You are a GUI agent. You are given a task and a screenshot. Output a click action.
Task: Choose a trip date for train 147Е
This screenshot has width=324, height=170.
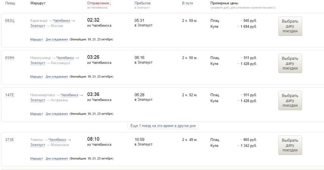pos(290,101)
